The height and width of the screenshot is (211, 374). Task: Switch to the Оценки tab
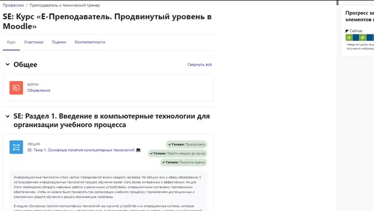pyautogui.click(x=59, y=42)
